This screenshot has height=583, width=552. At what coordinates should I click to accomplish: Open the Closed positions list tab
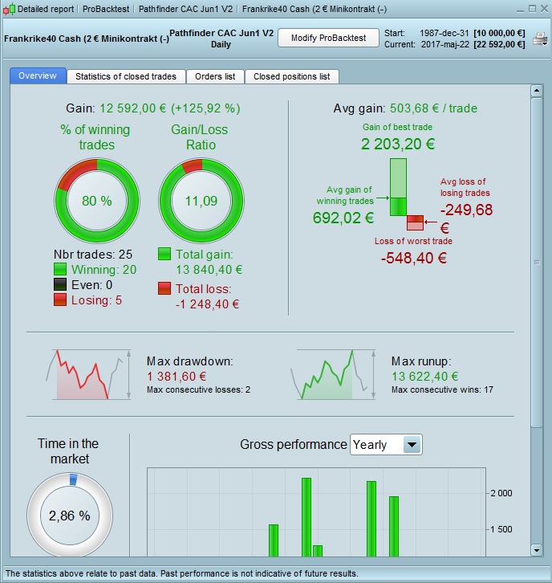(291, 76)
